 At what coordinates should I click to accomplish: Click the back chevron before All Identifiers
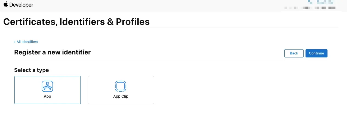[x=15, y=42]
